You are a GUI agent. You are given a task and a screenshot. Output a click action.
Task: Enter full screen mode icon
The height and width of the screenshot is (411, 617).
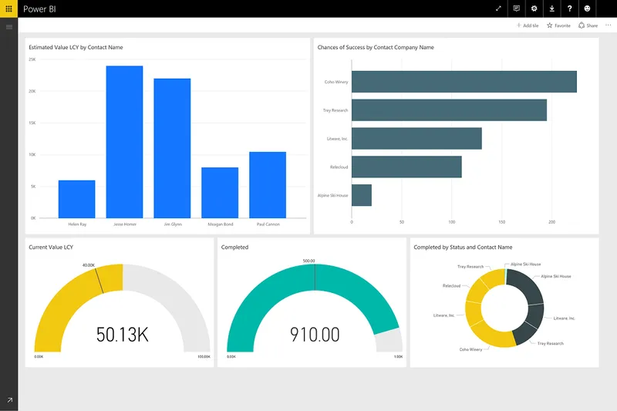(498, 8)
